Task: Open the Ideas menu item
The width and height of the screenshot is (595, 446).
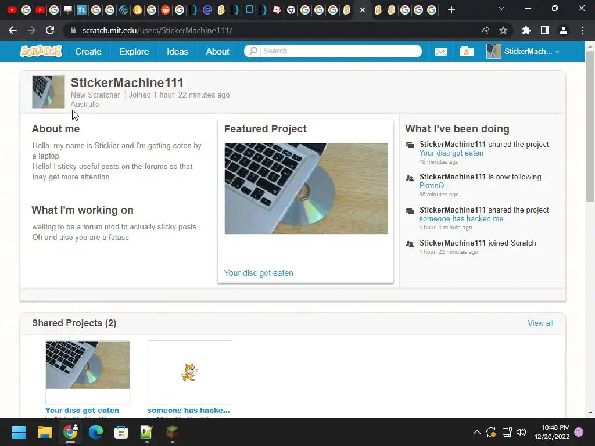Action: click(x=177, y=51)
